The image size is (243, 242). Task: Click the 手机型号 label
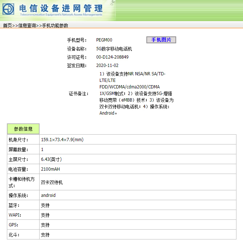(x=77, y=40)
